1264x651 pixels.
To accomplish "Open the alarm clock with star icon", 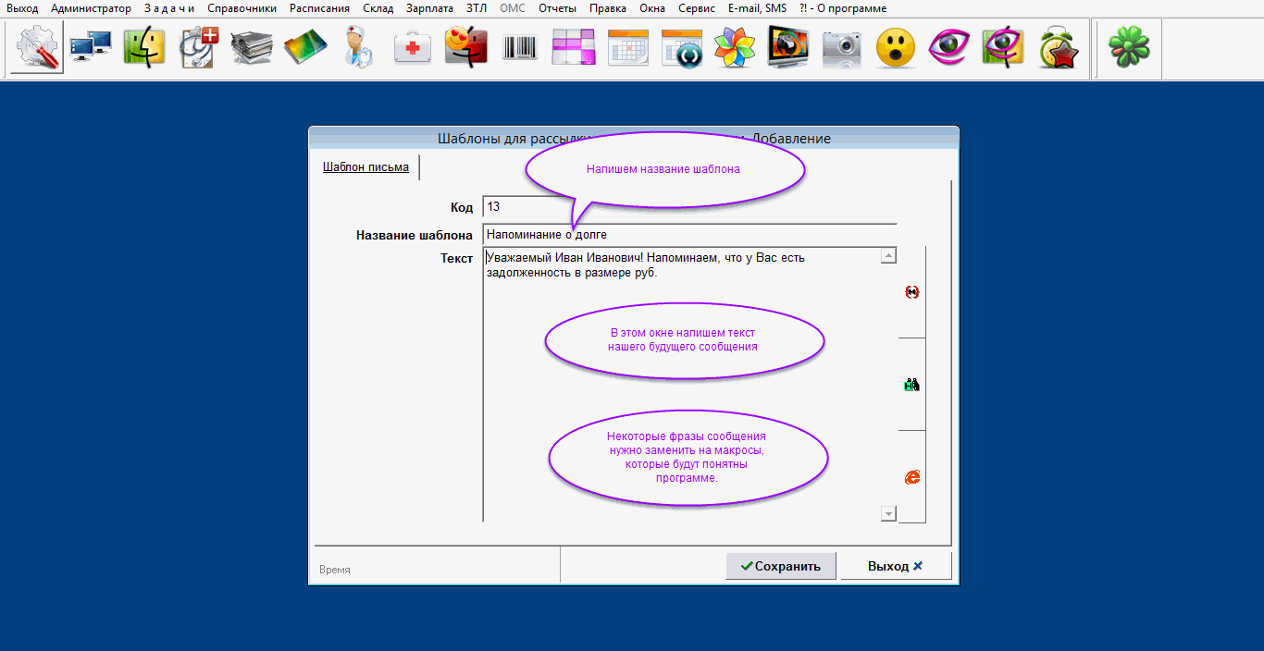I will click(1058, 47).
